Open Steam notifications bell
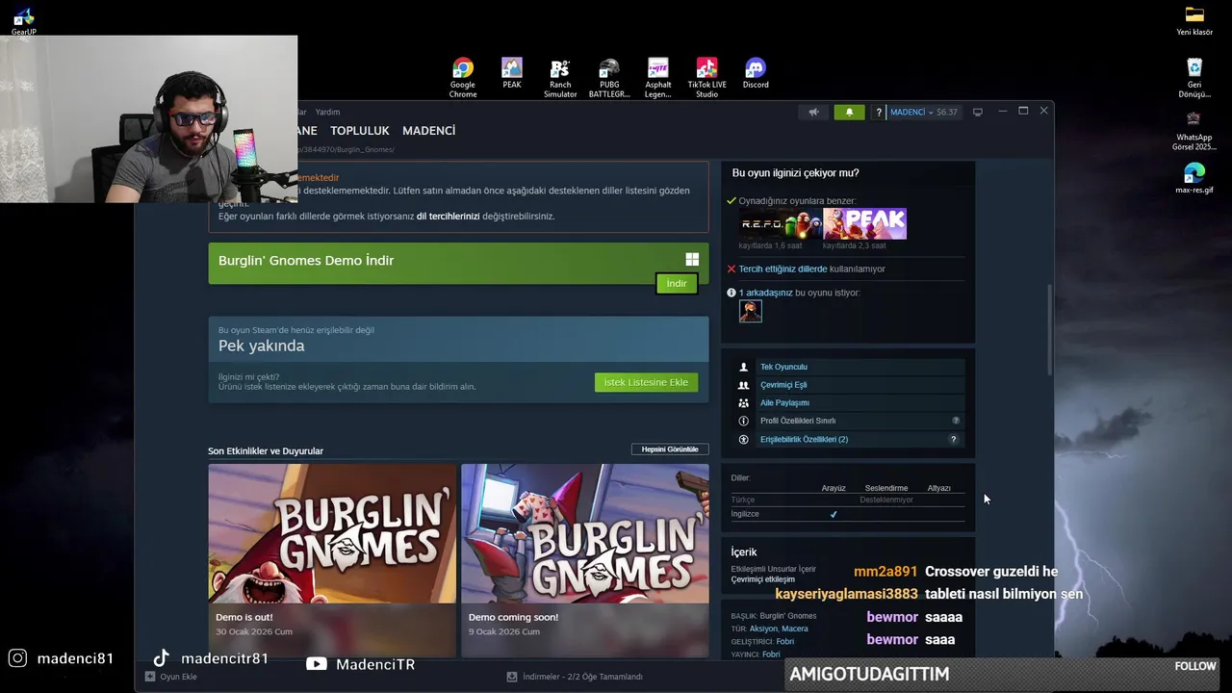 (x=849, y=112)
